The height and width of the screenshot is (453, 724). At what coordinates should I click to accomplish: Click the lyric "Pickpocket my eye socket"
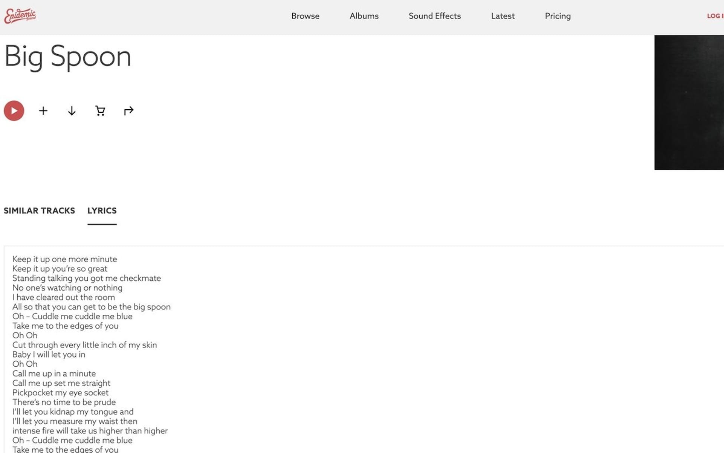(60, 393)
